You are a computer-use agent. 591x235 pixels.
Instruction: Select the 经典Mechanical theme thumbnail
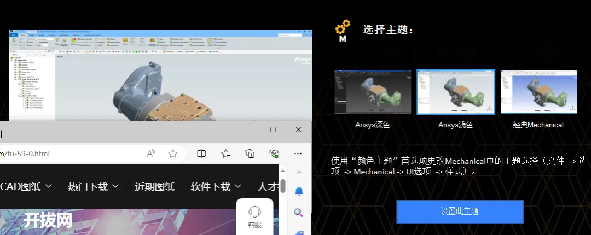tap(539, 91)
